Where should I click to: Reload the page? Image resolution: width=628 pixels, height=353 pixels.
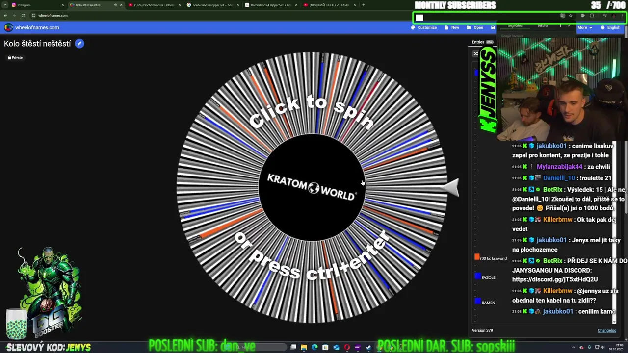pyautogui.click(x=23, y=15)
